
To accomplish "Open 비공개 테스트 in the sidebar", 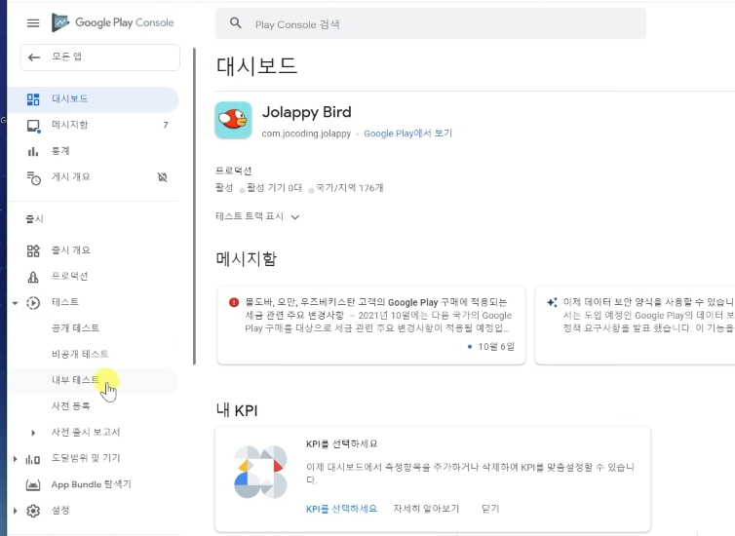I will (x=80, y=354).
